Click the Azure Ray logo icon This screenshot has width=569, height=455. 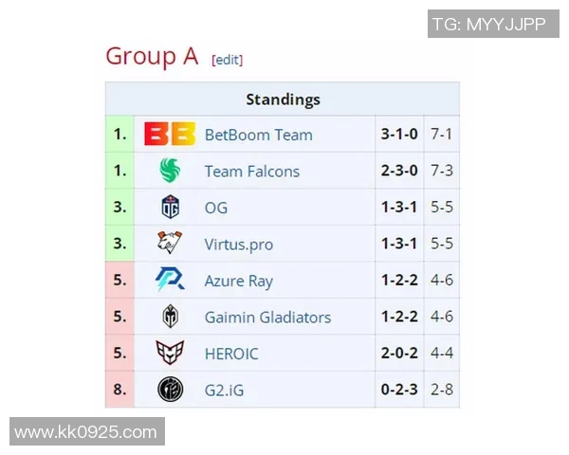pyautogui.click(x=170, y=281)
